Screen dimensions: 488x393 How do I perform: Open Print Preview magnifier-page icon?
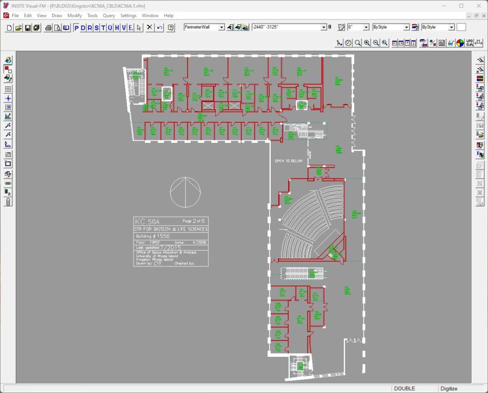[57, 28]
